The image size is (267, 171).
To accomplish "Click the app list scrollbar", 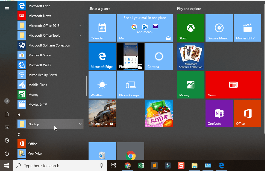I will click(87, 86).
